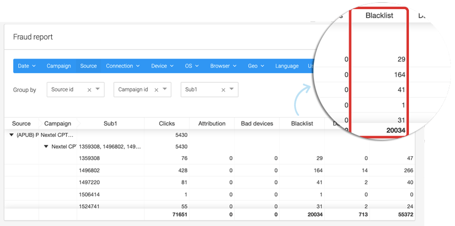The image size is (455, 226).
Task: Select Sub1 cell 1497220
Action: (89, 182)
